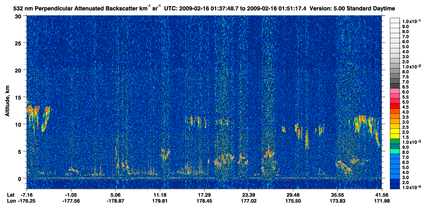This screenshot has width=424, height=217.
Task: Click color bar label 1.0x10⁻¹
Action: 411,21
